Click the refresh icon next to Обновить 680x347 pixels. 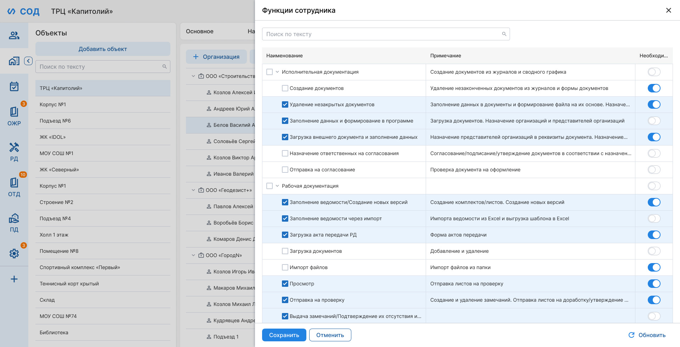tap(631, 335)
